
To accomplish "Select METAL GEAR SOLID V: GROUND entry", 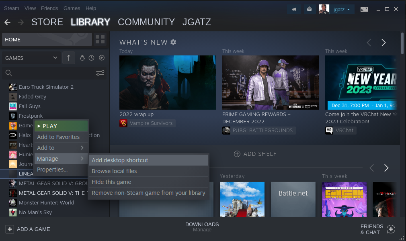I will [53, 183].
